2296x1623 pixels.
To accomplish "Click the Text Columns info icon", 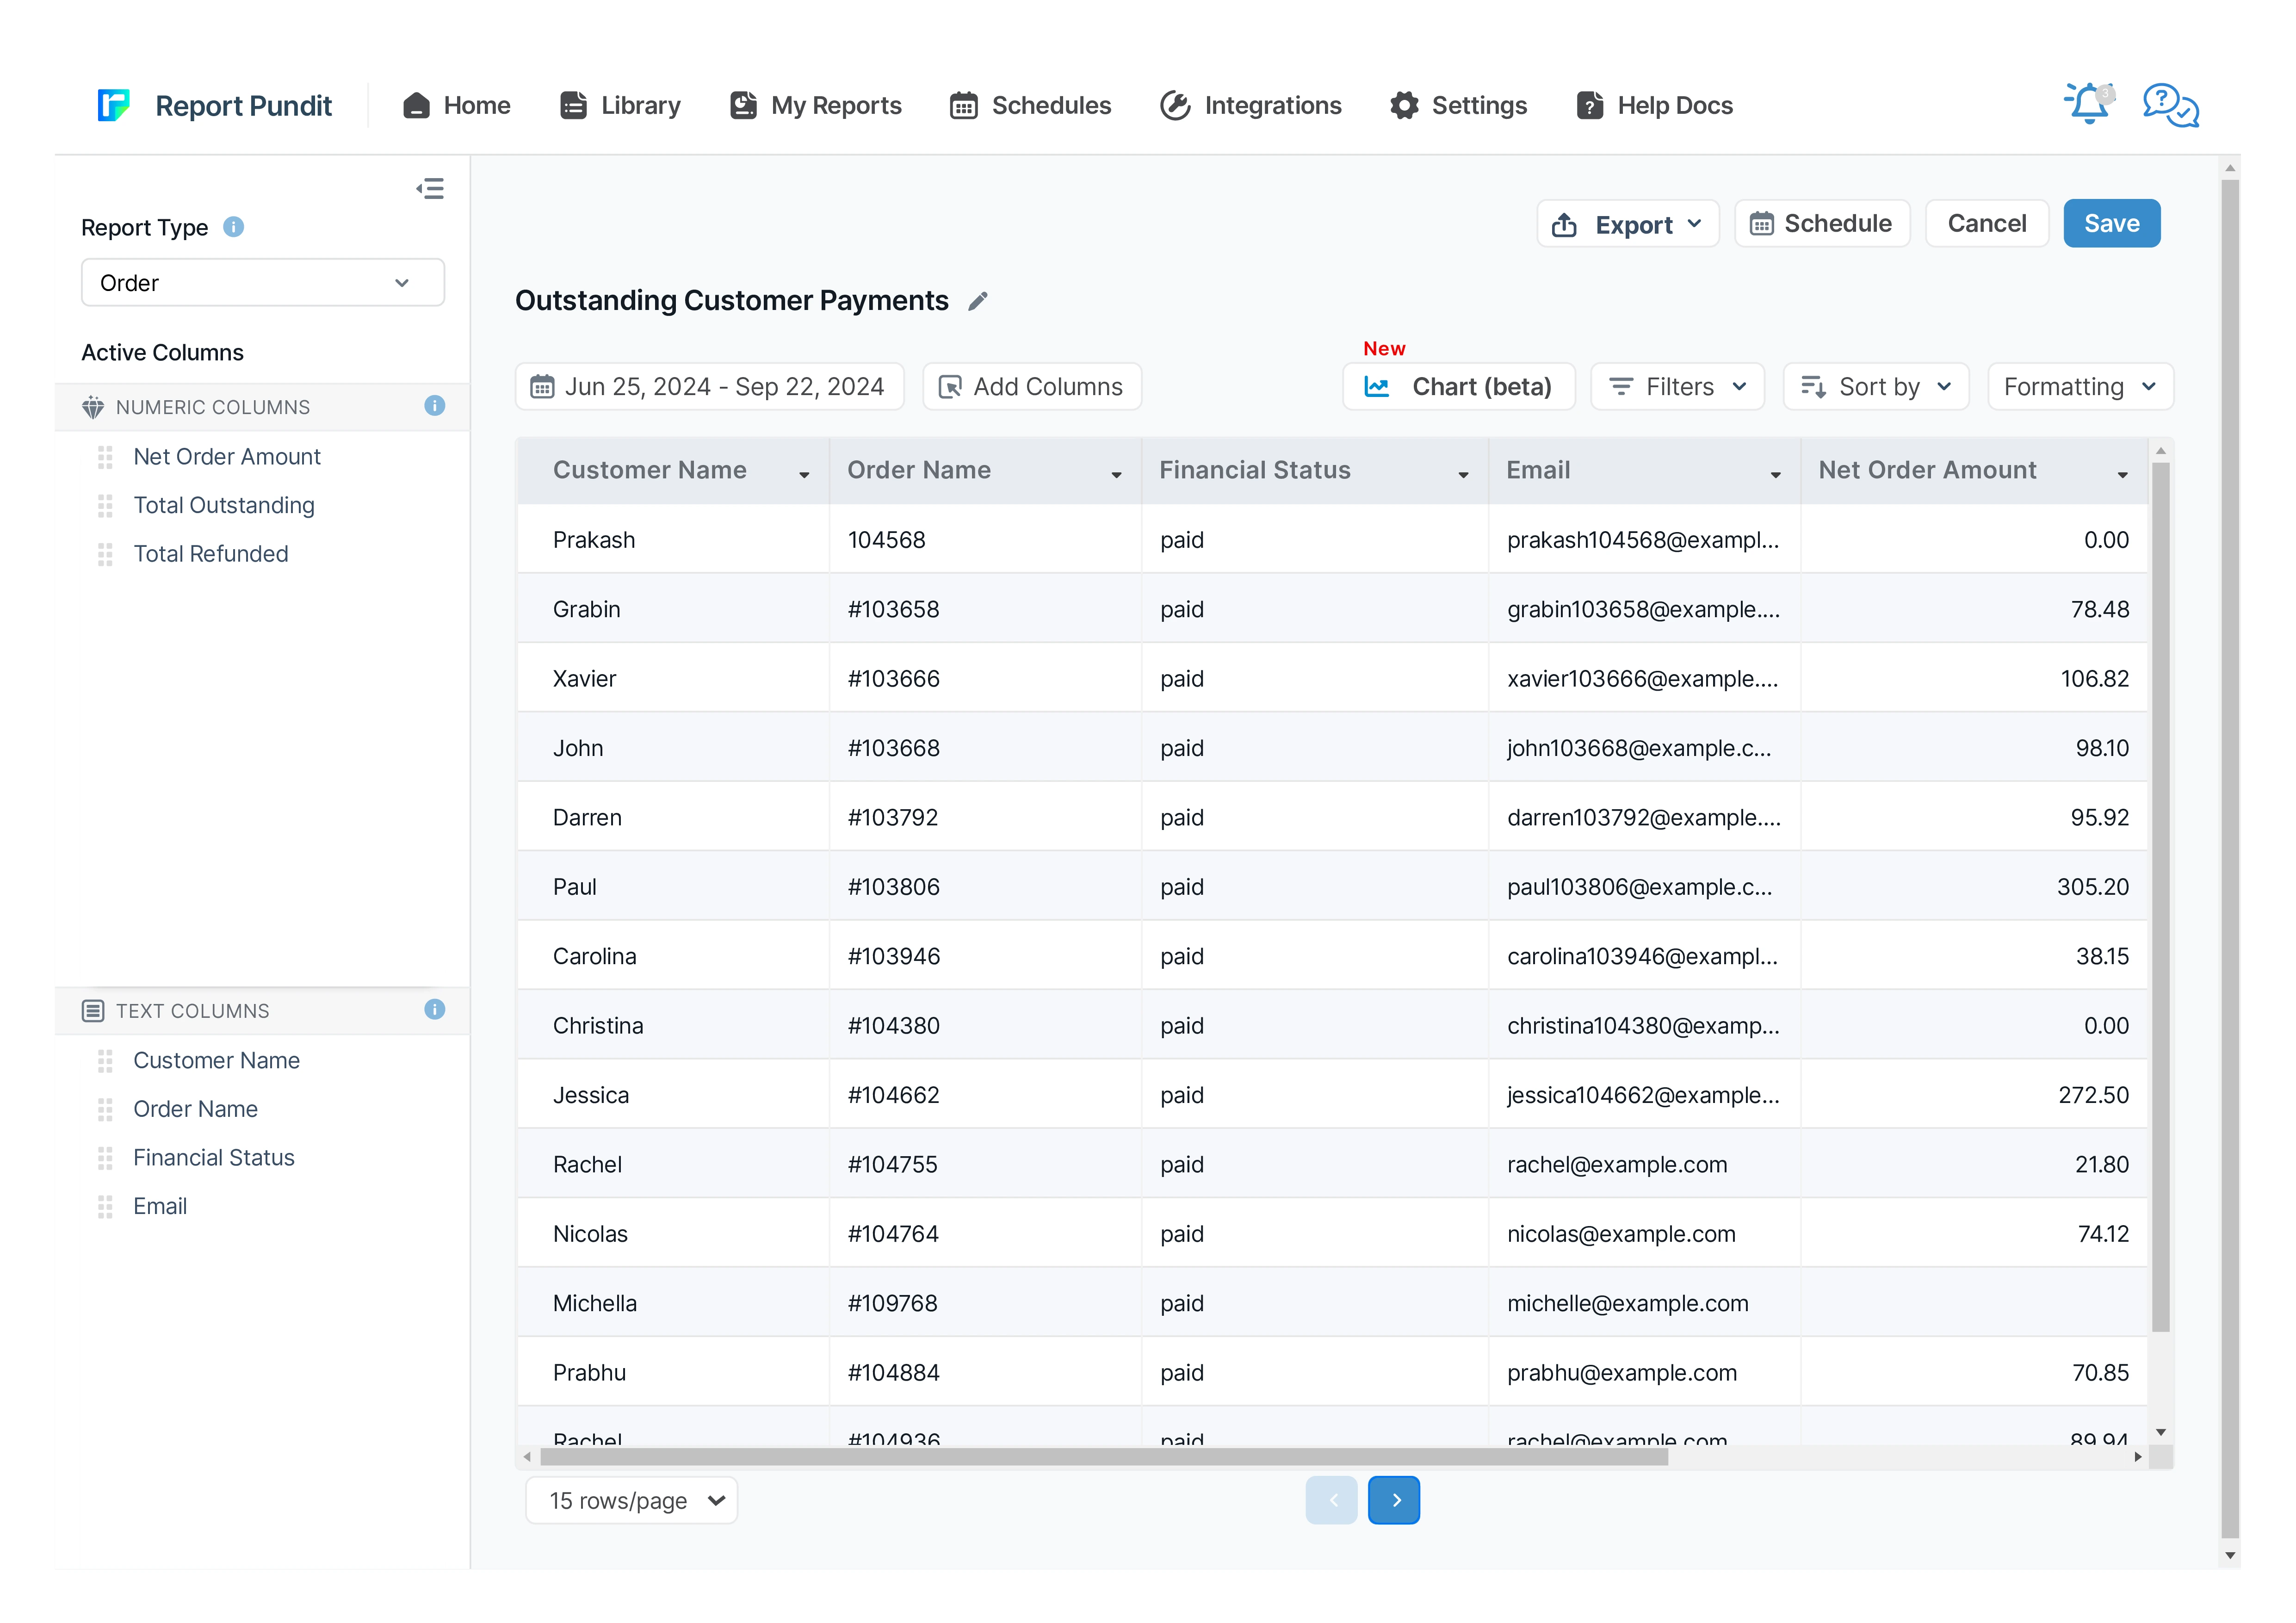I will [x=434, y=1010].
